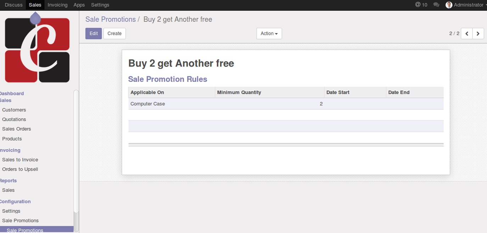Go to the next record arrow
This screenshot has height=233, width=487.
(478, 34)
